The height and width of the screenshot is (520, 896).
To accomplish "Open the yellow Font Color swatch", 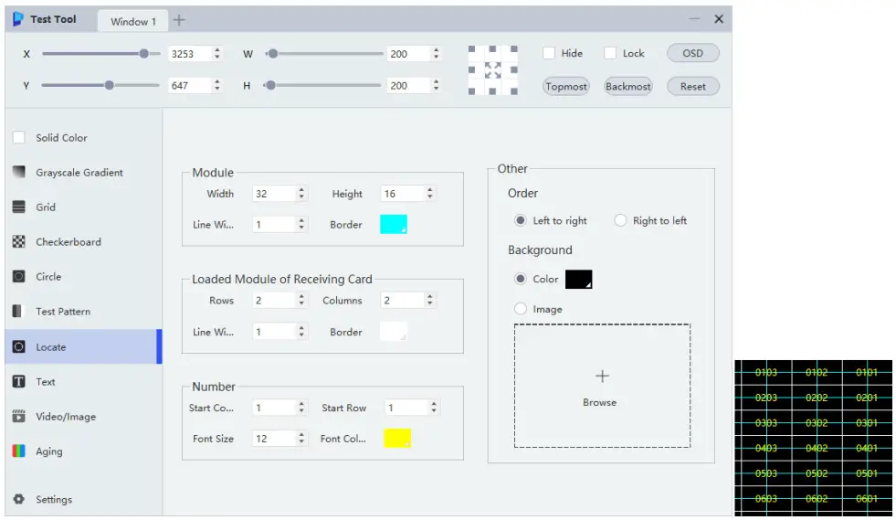I will pos(397,438).
